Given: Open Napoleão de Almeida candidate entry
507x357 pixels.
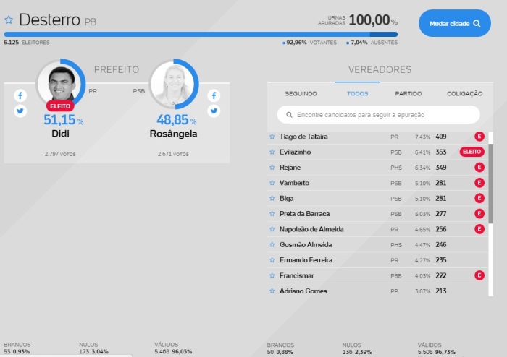Looking at the screenshot, I should [x=311, y=229].
